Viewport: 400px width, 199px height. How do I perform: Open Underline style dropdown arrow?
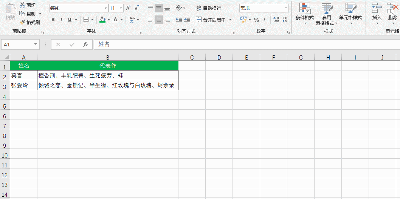click(76, 20)
